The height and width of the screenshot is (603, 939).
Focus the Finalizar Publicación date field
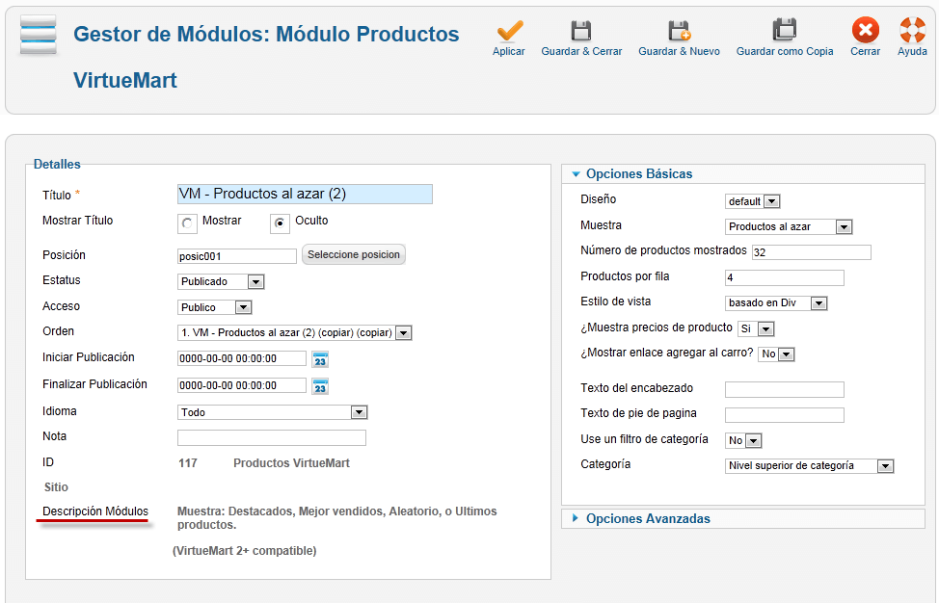[242, 386]
